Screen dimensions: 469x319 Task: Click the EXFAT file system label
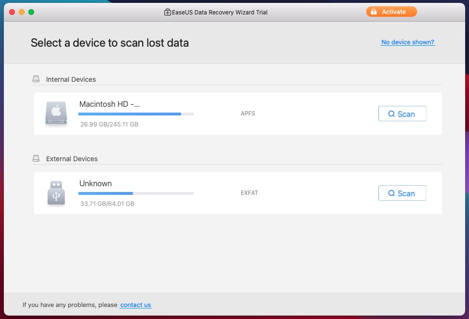pyautogui.click(x=249, y=193)
